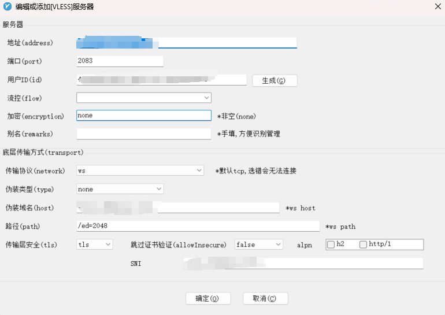Enable the h2 alpn checkbox

point(331,244)
